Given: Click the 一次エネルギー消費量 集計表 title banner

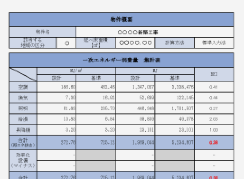Looking at the screenshot, I should pos(122,60).
